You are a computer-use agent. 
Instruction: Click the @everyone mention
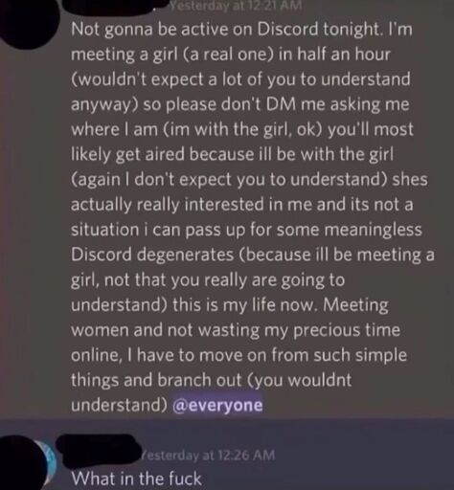tap(217, 405)
